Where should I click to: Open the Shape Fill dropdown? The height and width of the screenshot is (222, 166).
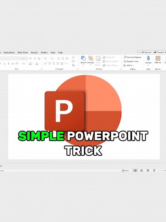coord(109,57)
